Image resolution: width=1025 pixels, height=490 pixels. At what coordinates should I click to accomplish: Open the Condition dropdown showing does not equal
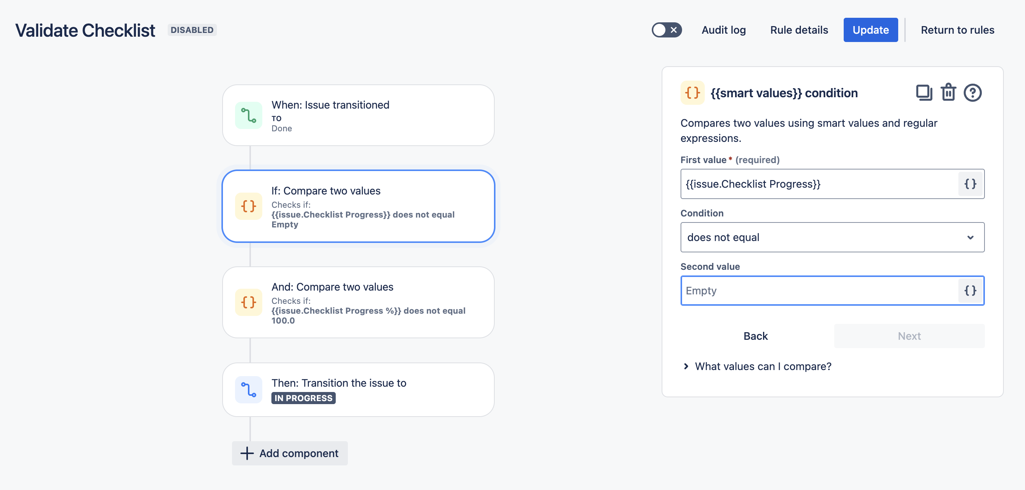coord(832,238)
